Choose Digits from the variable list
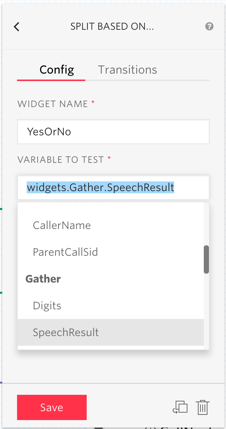The image size is (226, 429). [47, 306]
